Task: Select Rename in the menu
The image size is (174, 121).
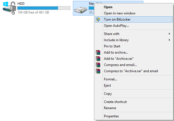Action: (134, 108)
